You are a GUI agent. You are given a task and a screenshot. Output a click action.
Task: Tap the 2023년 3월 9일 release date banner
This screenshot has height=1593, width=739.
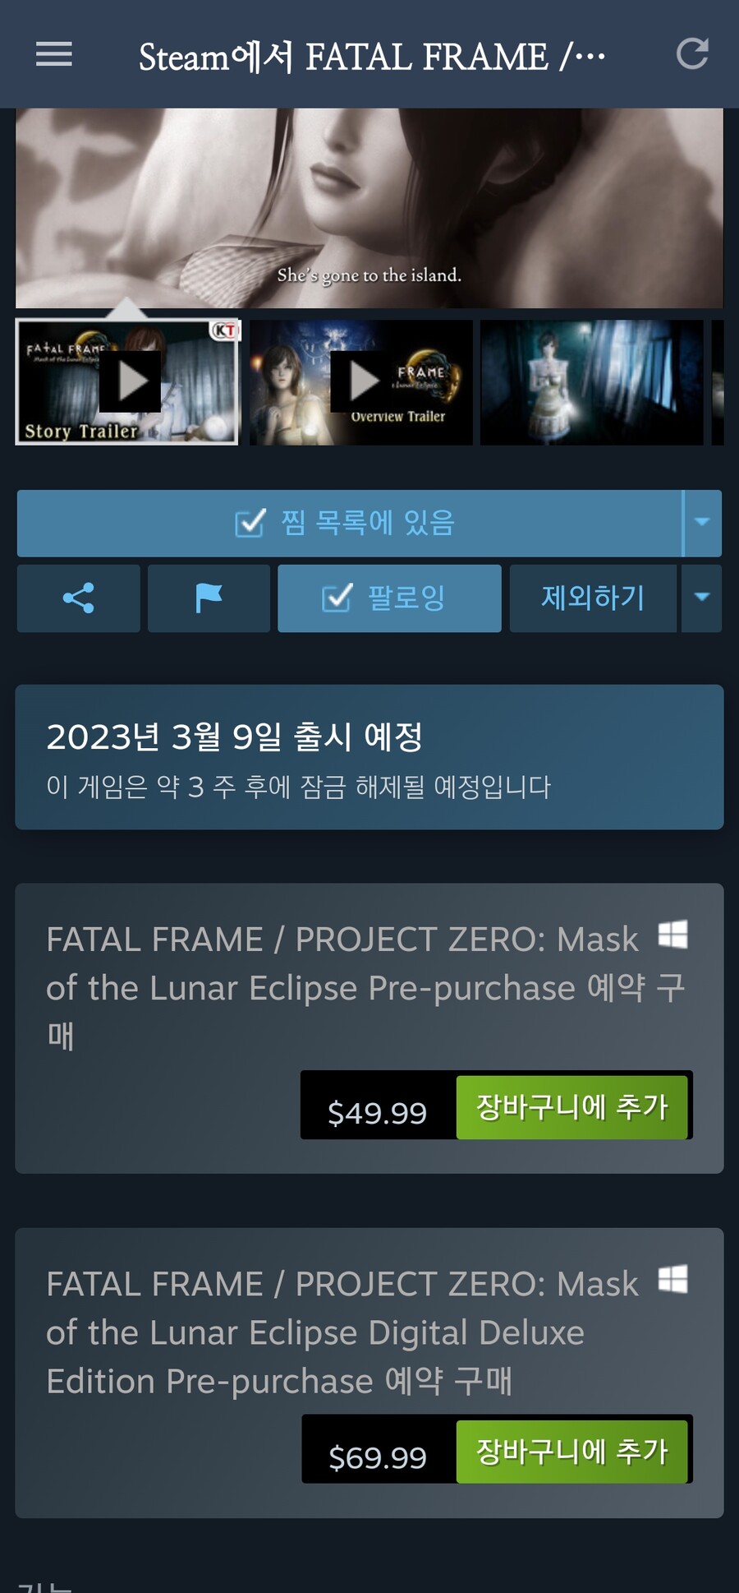click(369, 757)
